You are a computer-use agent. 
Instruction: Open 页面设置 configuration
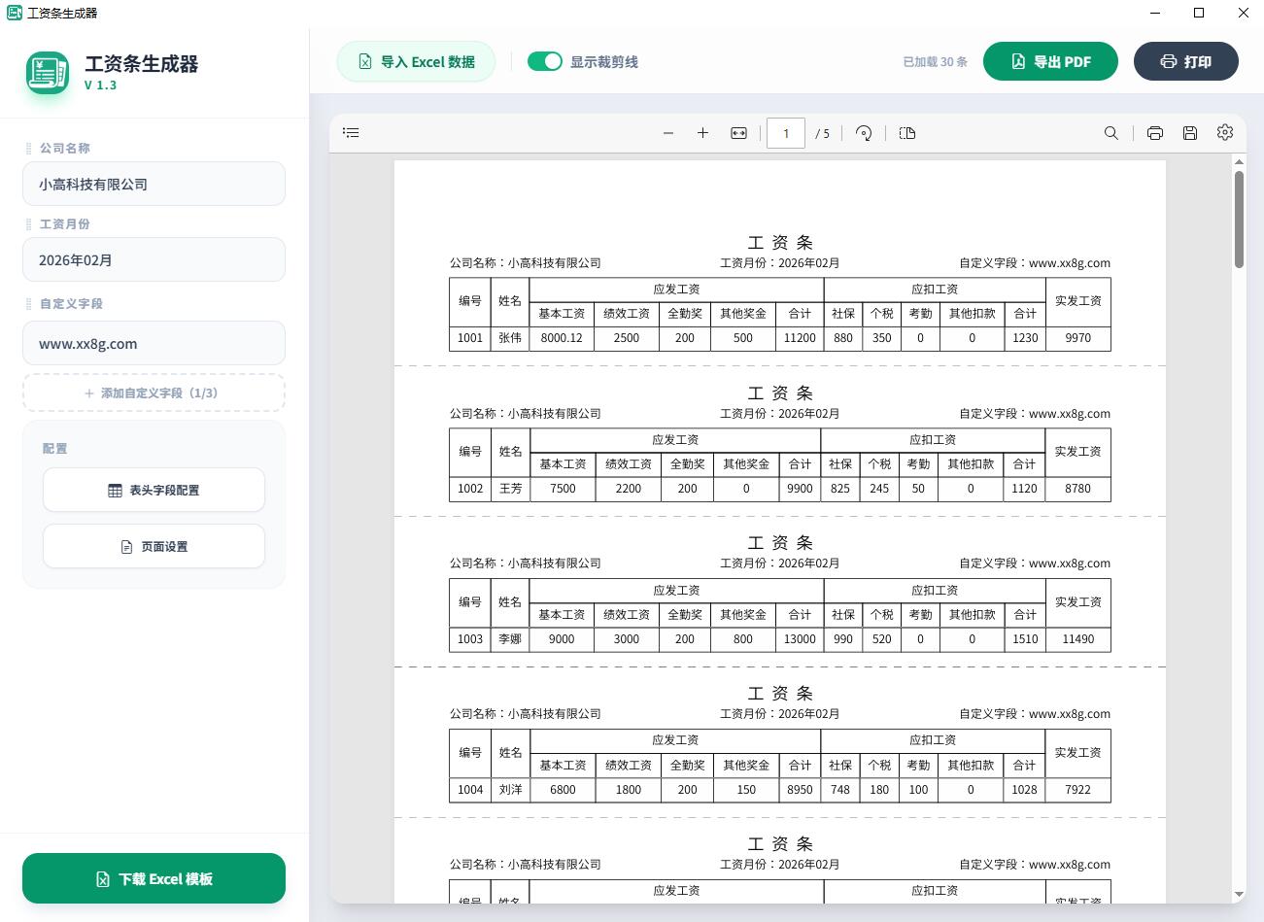[x=154, y=547]
